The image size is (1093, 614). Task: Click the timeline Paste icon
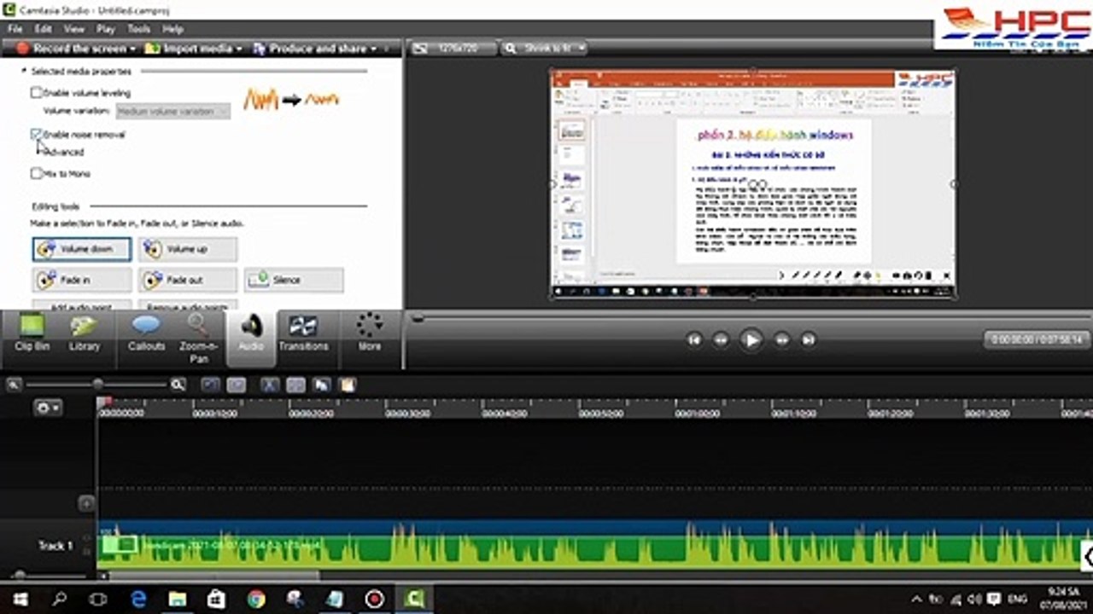click(x=347, y=385)
